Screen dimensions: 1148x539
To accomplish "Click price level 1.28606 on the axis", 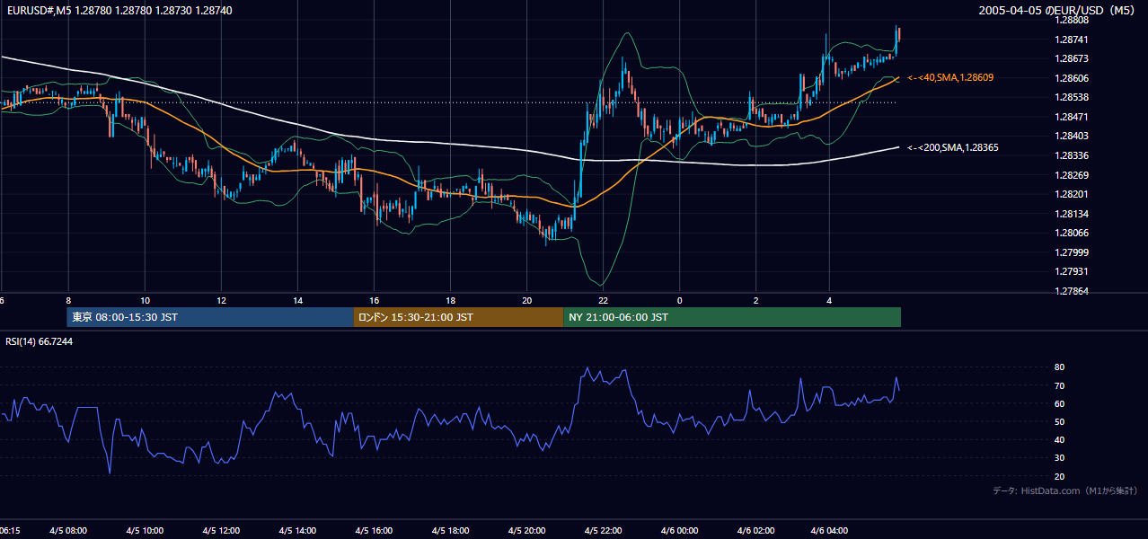I will 1071,78.
